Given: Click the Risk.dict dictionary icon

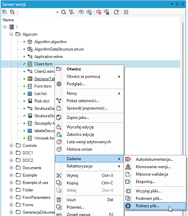Looking at the screenshot, I should coord(30,101).
